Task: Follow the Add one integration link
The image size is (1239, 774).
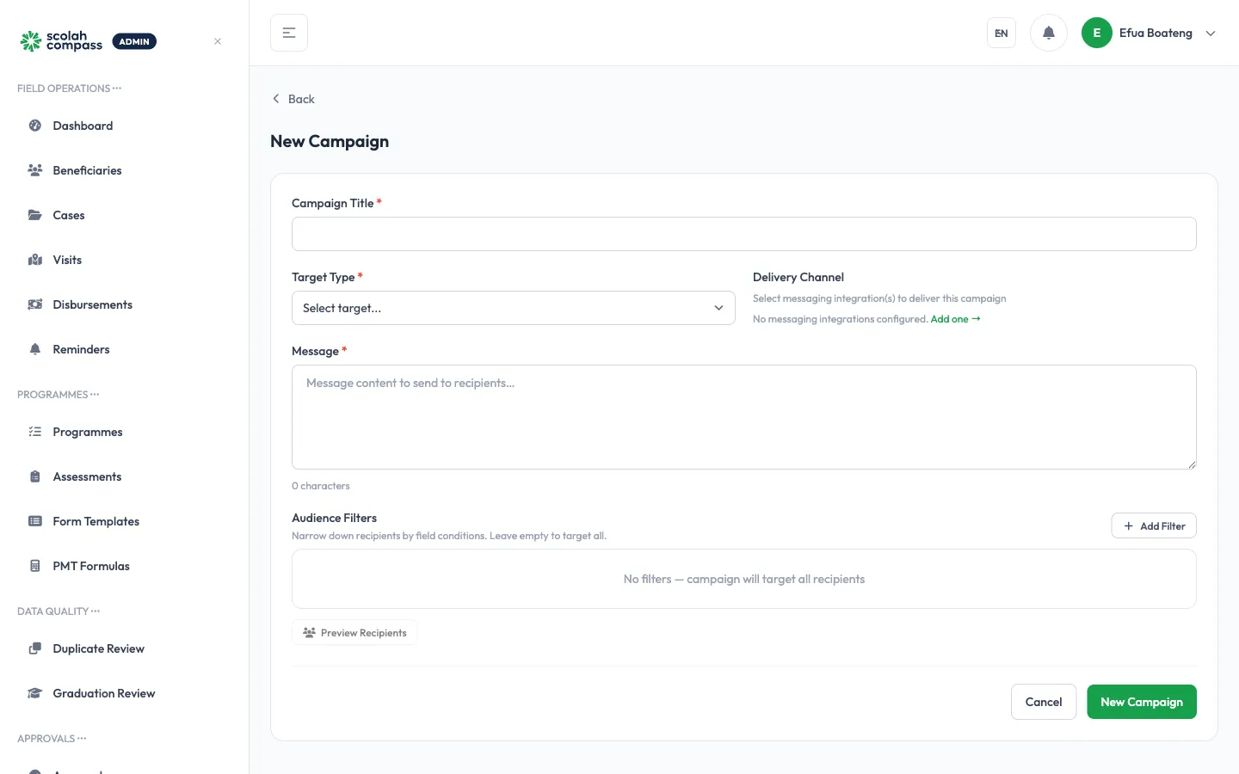Action: (955, 319)
